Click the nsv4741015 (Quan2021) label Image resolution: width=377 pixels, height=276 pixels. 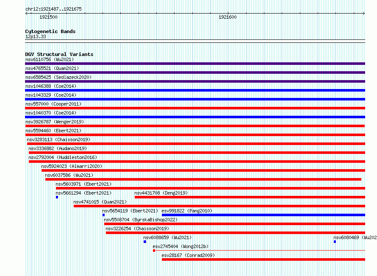pos(100,202)
